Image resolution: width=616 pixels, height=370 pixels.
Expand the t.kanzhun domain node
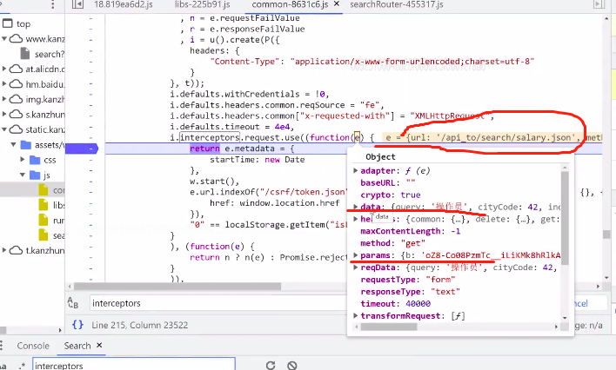pos(4,250)
